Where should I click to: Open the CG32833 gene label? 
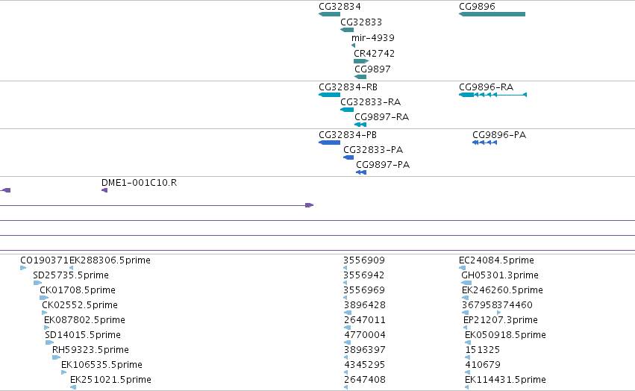361,22
